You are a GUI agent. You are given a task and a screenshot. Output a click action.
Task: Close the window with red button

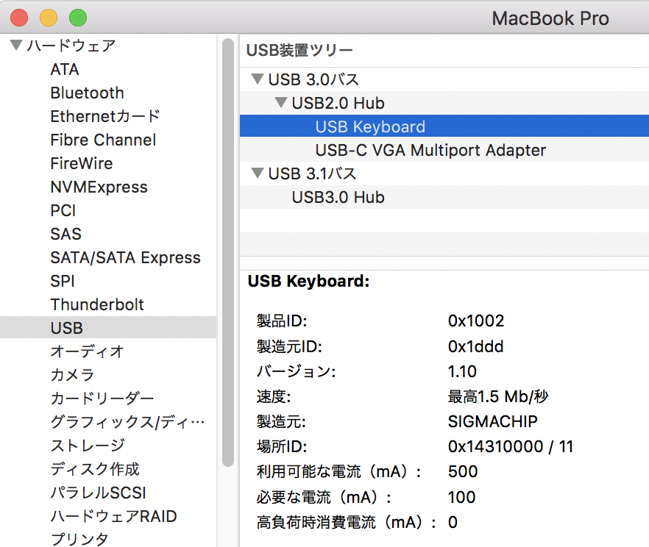pyautogui.click(x=19, y=18)
